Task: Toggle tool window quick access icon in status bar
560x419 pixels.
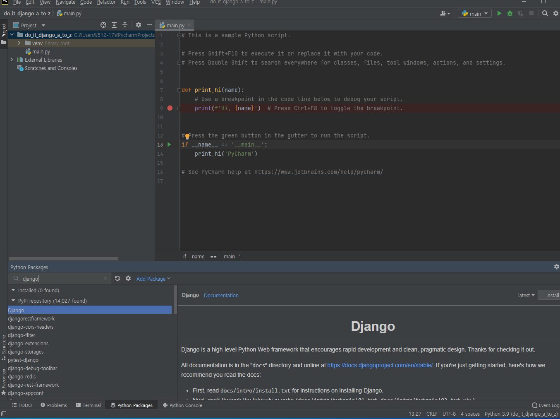Action: click(4, 414)
